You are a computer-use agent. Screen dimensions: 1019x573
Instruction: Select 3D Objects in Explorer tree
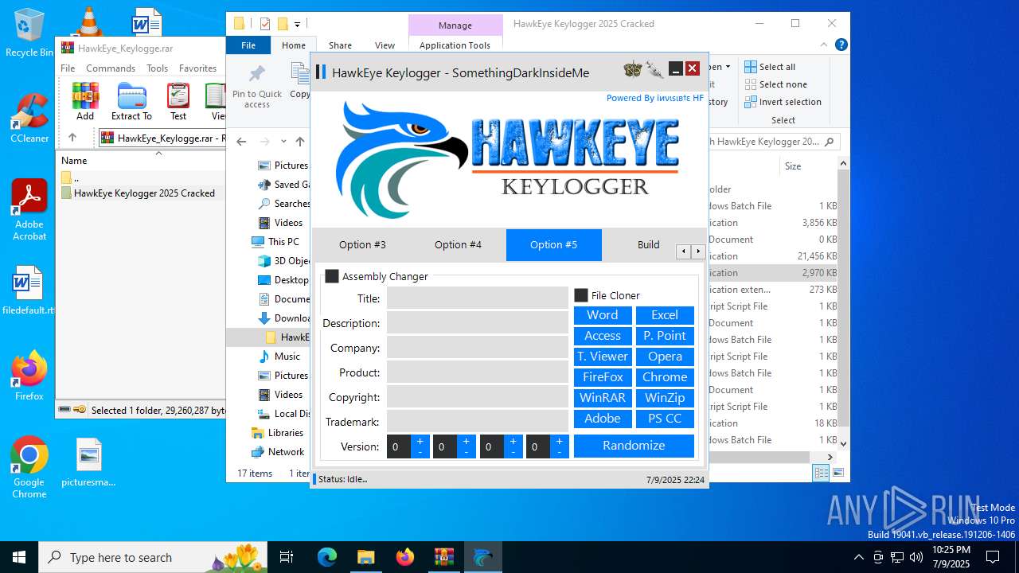[283, 261]
